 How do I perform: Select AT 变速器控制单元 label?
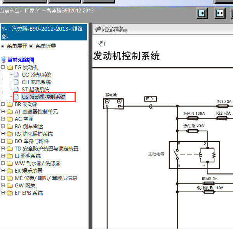37,112
